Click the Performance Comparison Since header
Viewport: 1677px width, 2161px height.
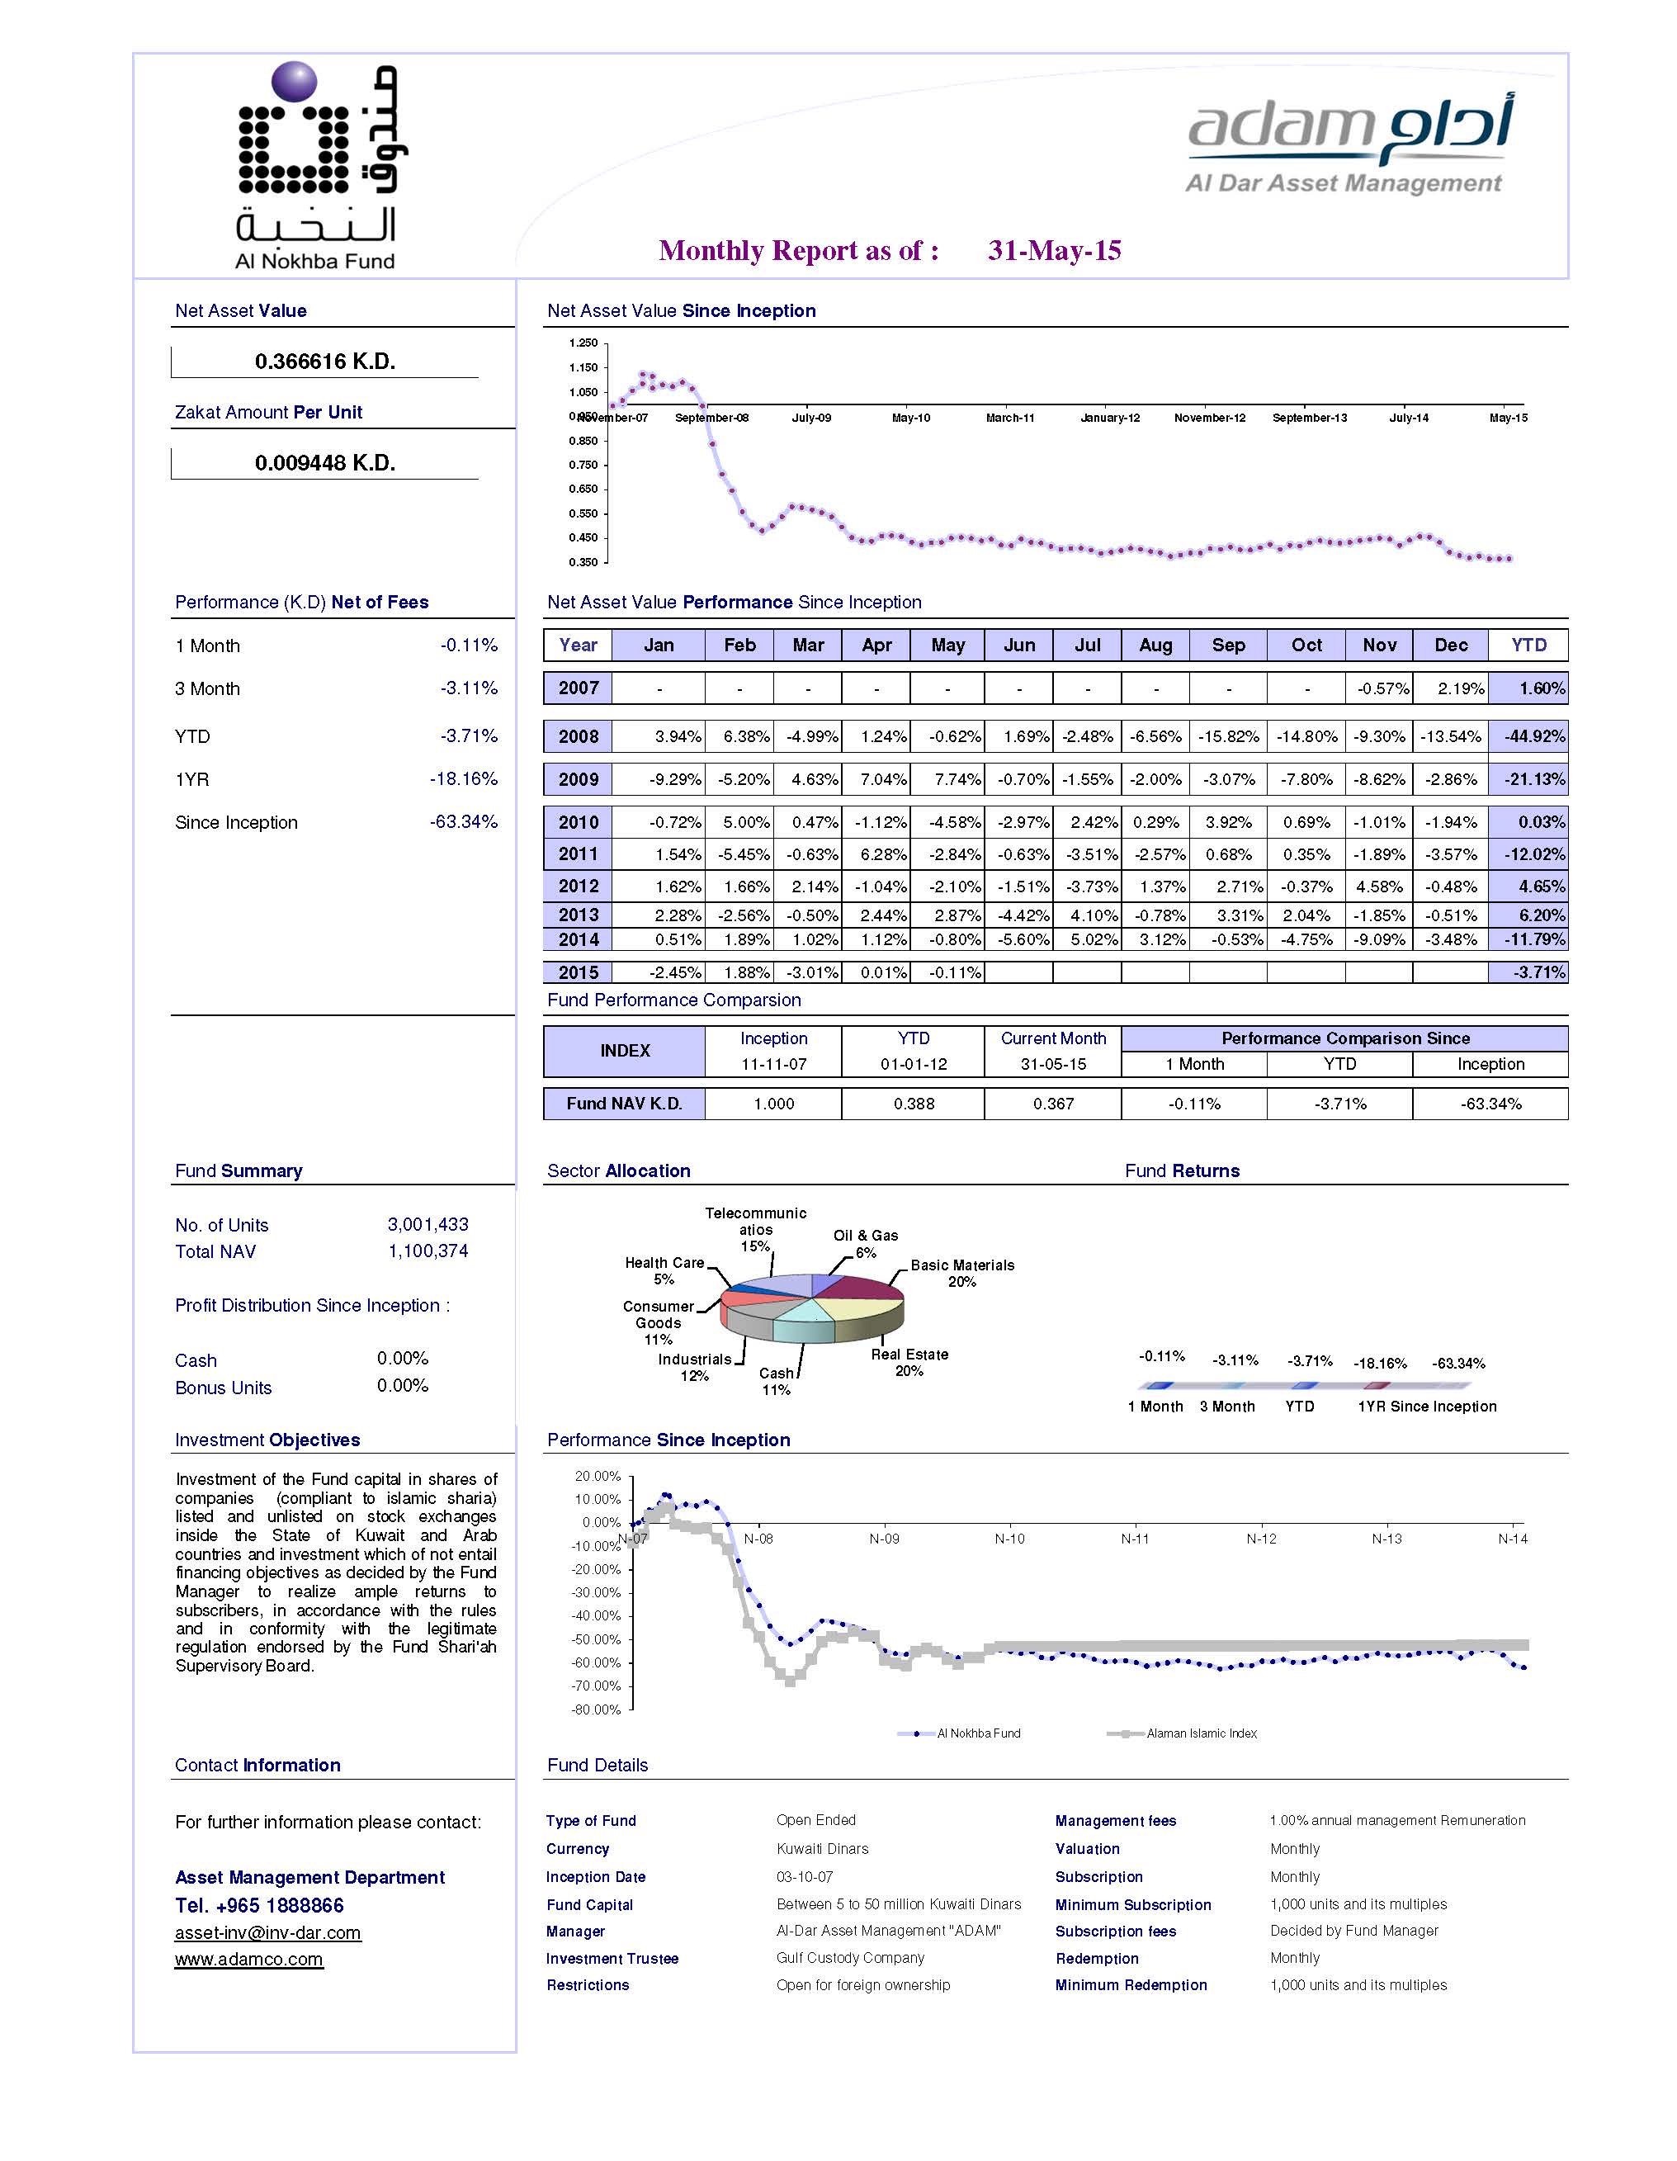(x=1344, y=1038)
